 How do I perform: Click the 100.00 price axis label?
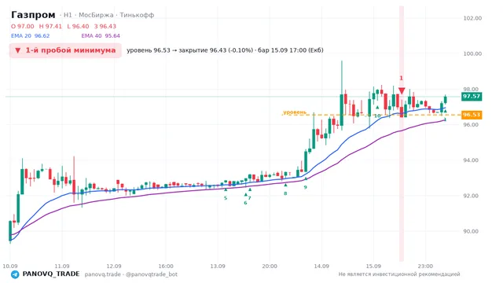click(x=472, y=53)
